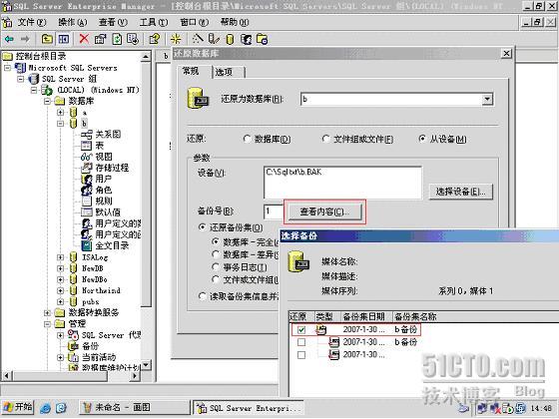The width and height of the screenshot is (559, 419).
Task: Click the Refresh toolbar icon
Action: coord(117,39)
